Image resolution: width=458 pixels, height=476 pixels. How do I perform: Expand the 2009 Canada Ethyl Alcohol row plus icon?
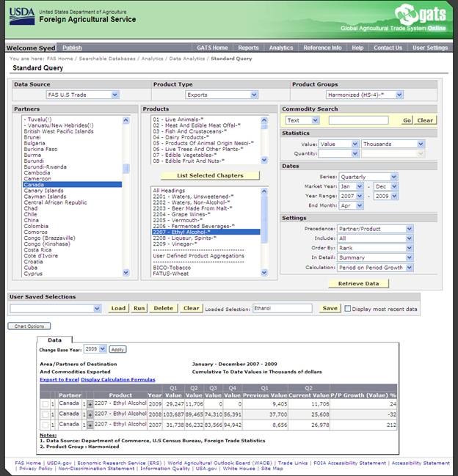90,404
